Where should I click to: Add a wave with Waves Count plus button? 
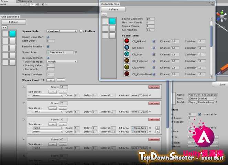point(51,80)
